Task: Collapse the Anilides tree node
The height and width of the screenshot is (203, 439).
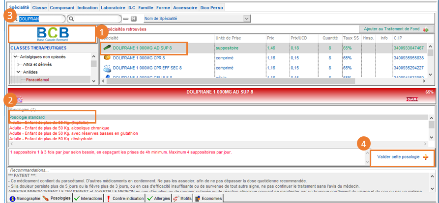Action: tap(18, 72)
